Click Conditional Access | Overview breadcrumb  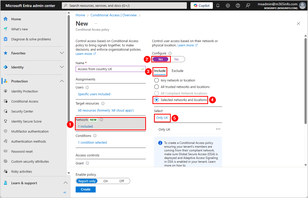(x=114, y=15)
